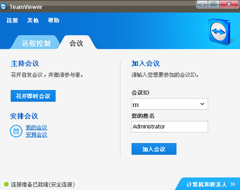Start an instant meeting with 召开即时会议
240x190 pixels.
point(33,96)
